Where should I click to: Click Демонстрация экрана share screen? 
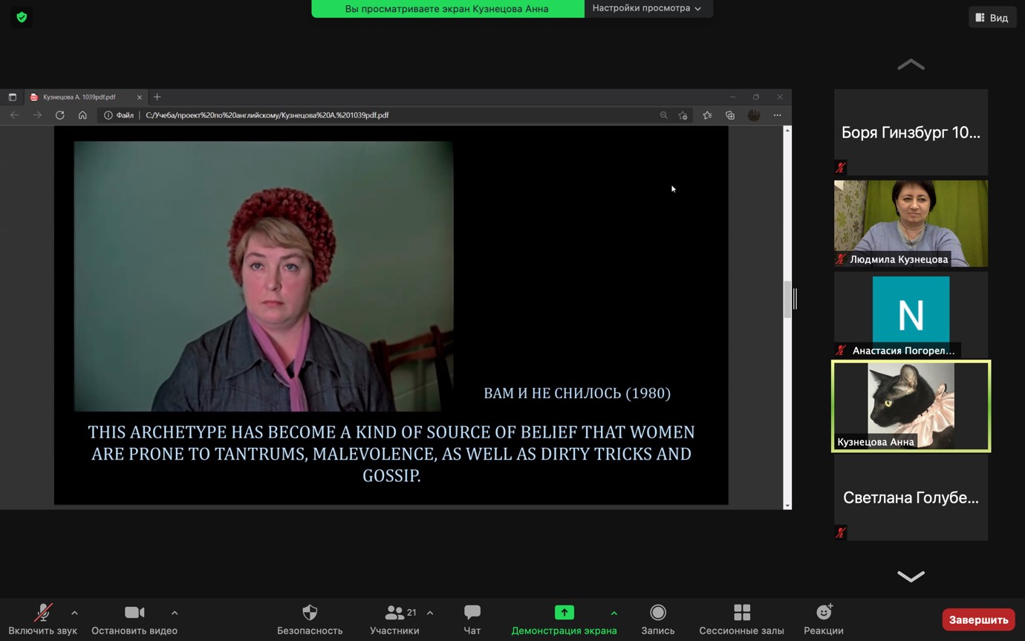tap(564, 619)
